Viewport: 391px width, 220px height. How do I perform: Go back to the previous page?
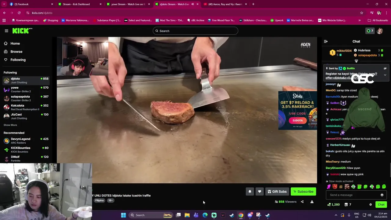click(4, 13)
